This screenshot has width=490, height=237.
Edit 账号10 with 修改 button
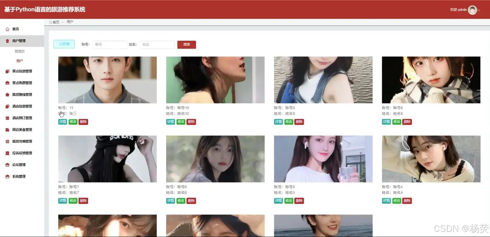pyautogui.click(x=181, y=122)
